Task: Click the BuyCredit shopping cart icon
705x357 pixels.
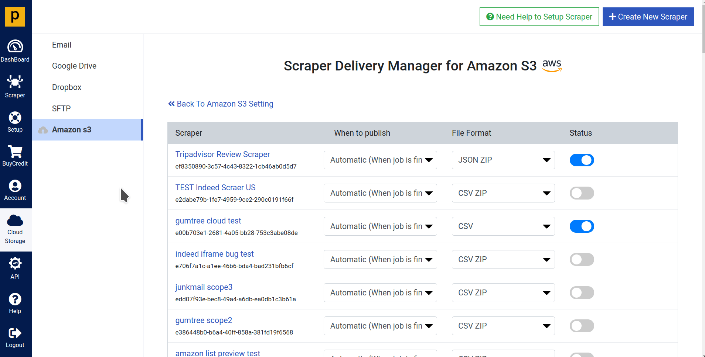Action: coord(15,152)
